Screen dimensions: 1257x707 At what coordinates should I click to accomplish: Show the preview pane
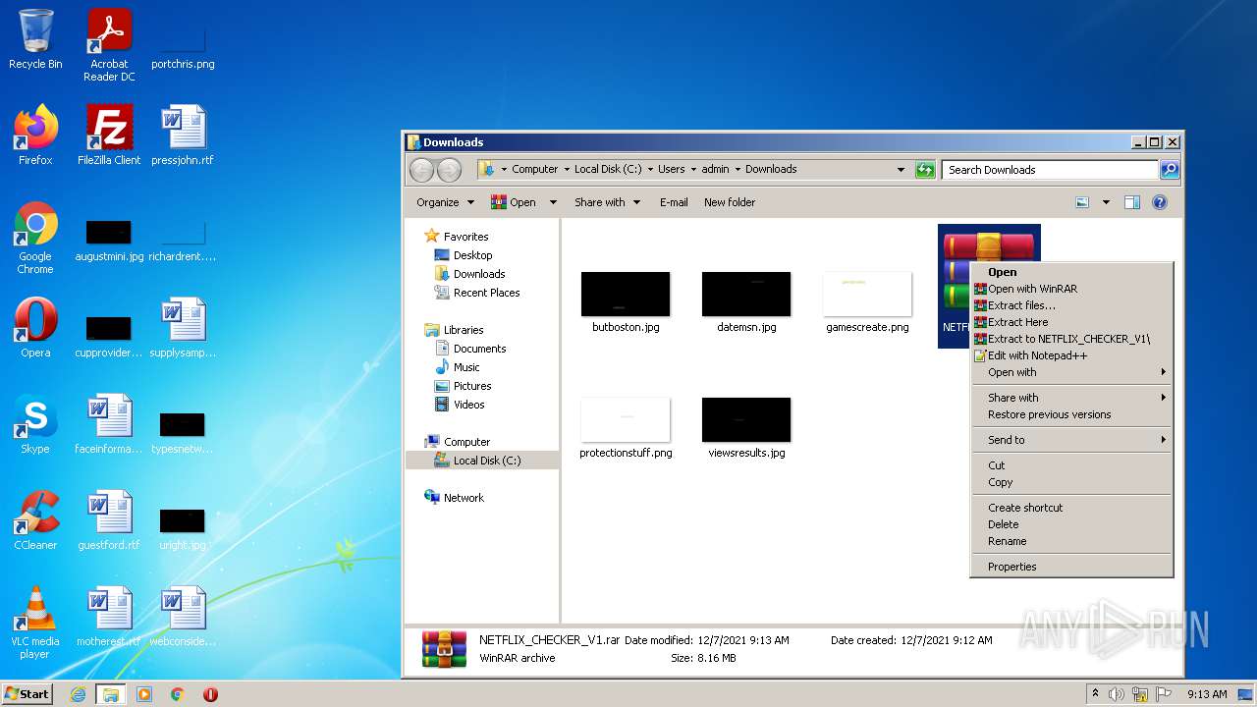[x=1132, y=202]
